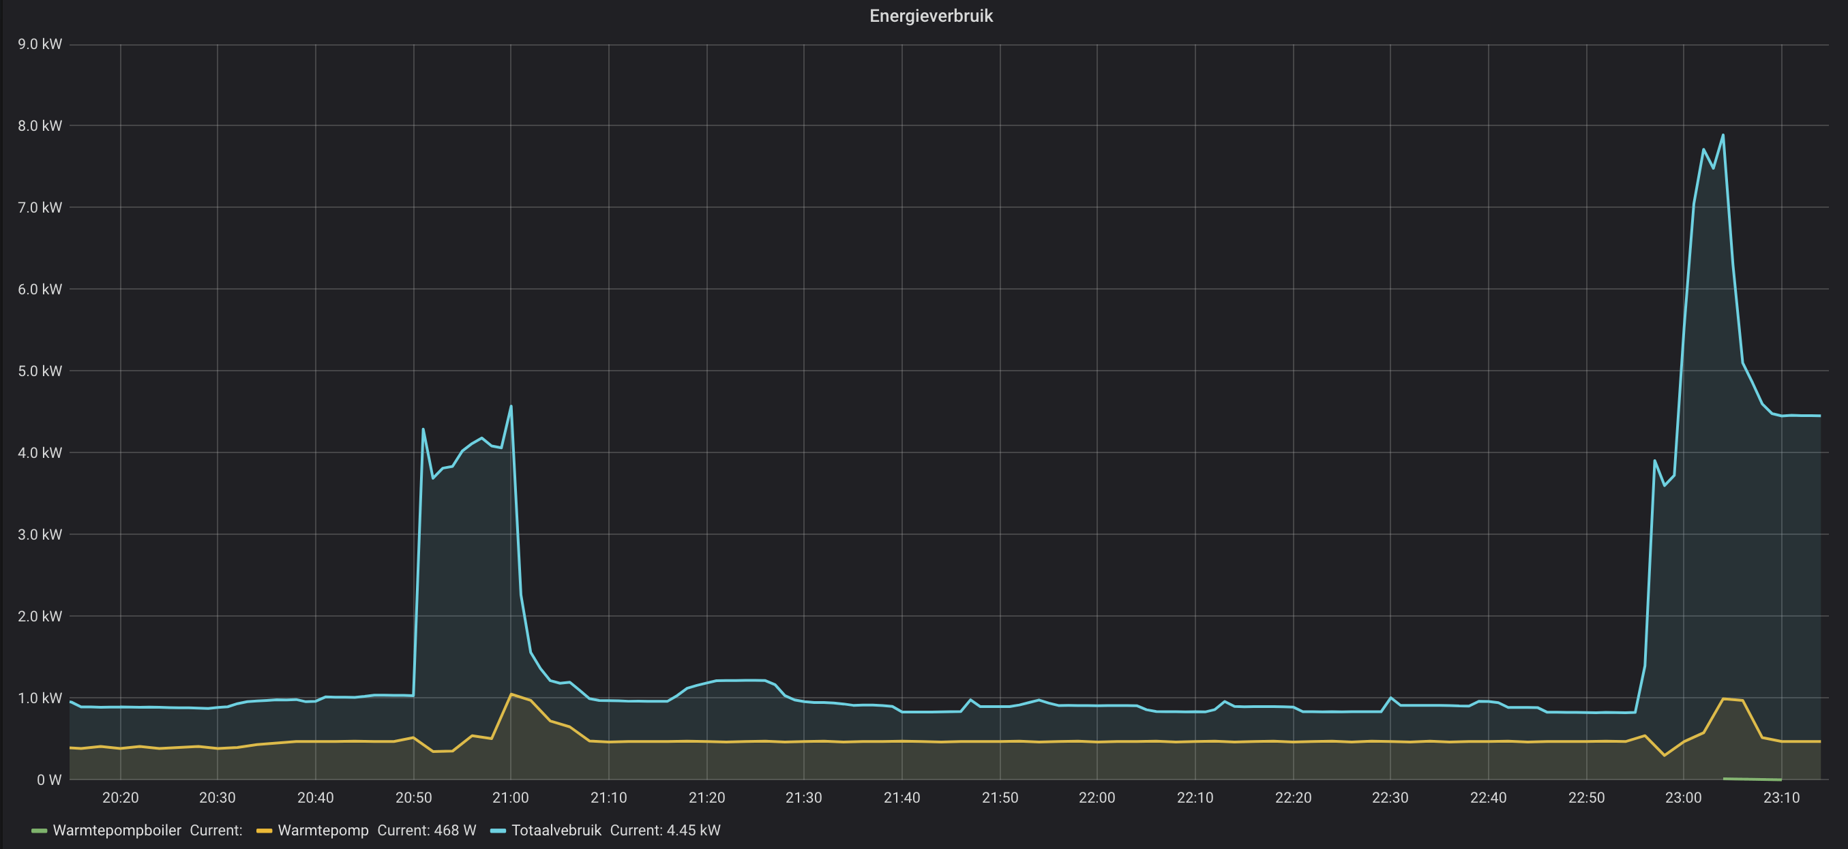Toggle the Totaalvebruik legend label

[556, 831]
